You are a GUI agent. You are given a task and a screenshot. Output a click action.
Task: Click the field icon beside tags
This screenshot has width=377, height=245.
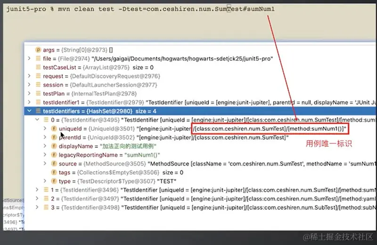(x=54, y=172)
